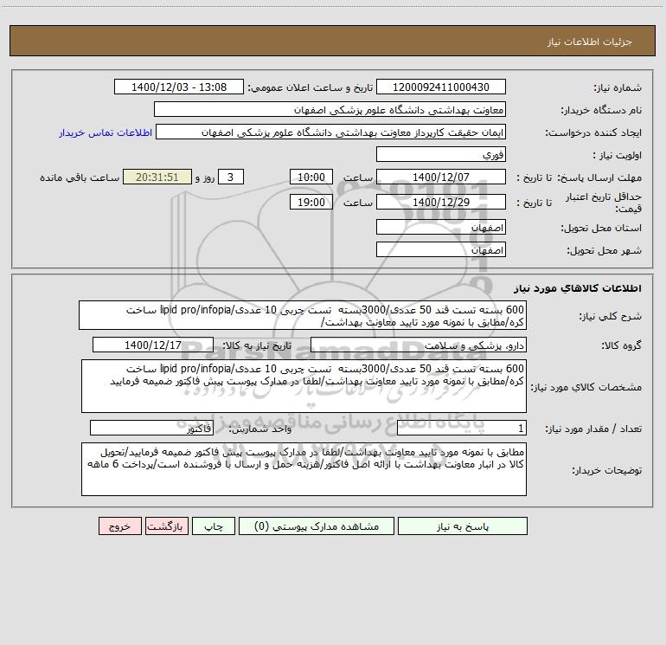666x645 pixels.
Task: Click the 'تعداد / مقدار مورد نیاز:' label
Action: (593, 429)
